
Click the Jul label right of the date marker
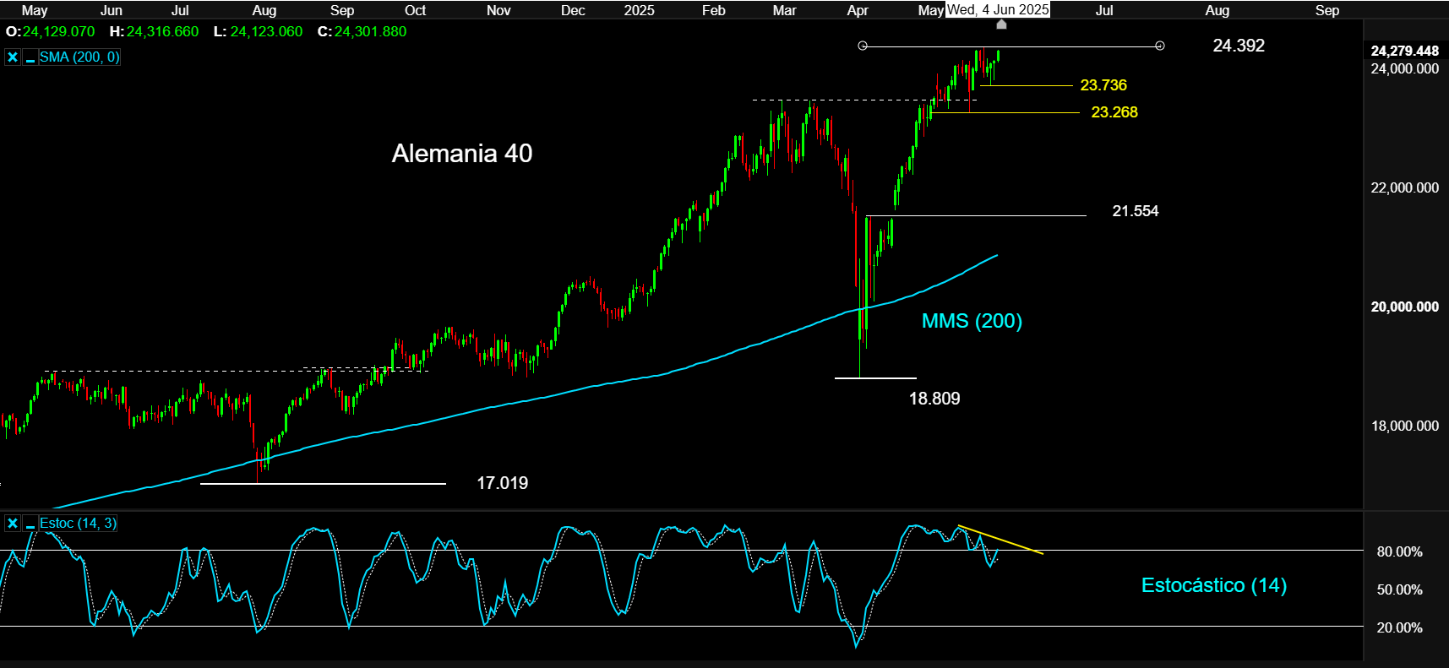pos(1104,10)
